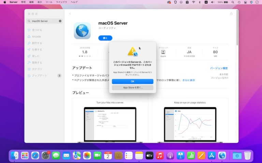Click the Spotlight search icon in the menu bar

233,2
